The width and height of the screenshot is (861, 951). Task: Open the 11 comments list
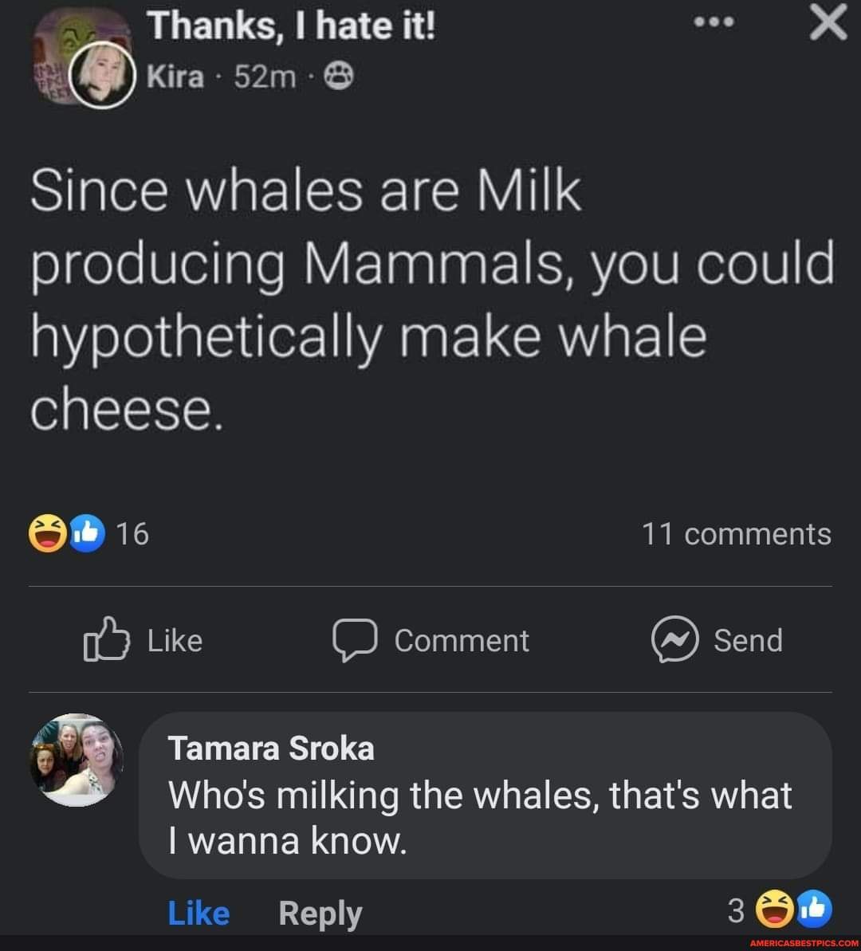pyautogui.click(x=737, y=532)
